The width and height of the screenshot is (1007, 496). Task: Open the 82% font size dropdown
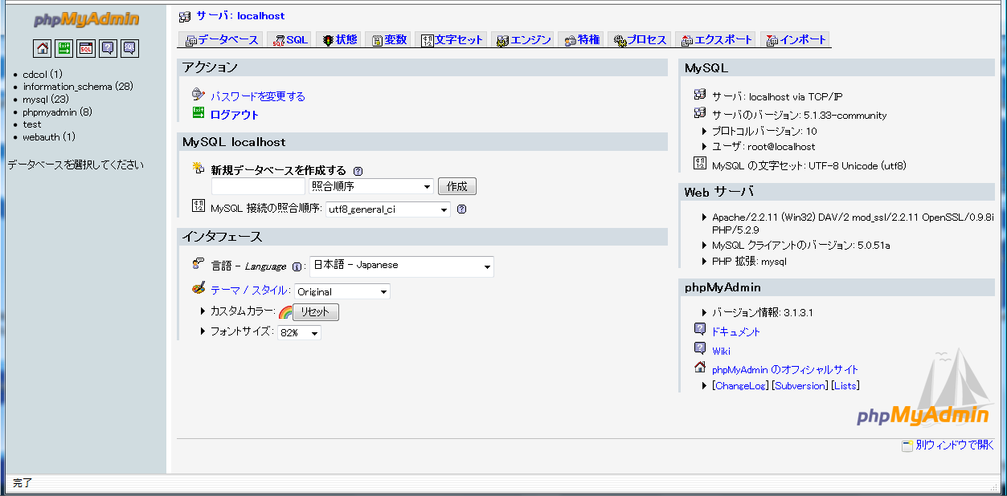pos(299,332)
